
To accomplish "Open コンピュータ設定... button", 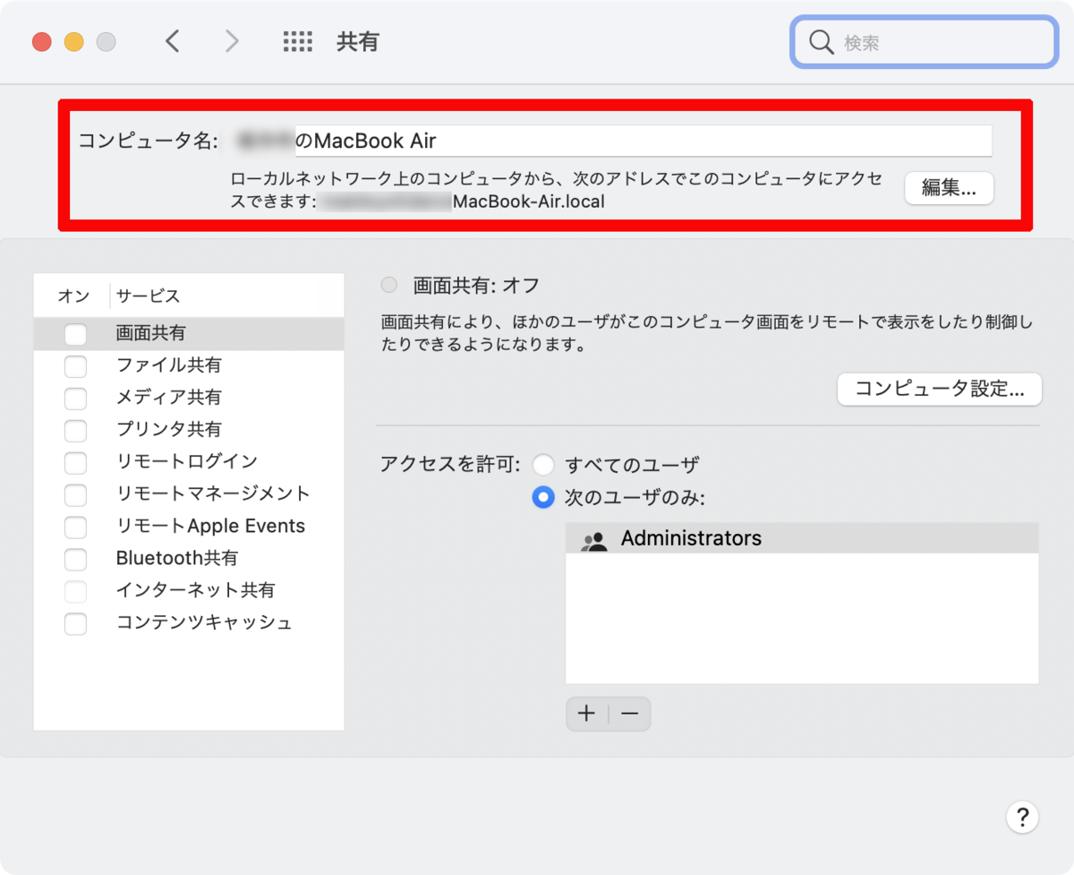I will 940,390.
